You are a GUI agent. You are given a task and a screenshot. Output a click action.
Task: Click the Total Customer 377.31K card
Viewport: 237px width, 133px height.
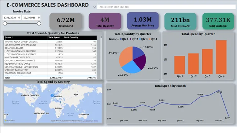[x=218, y=21]
